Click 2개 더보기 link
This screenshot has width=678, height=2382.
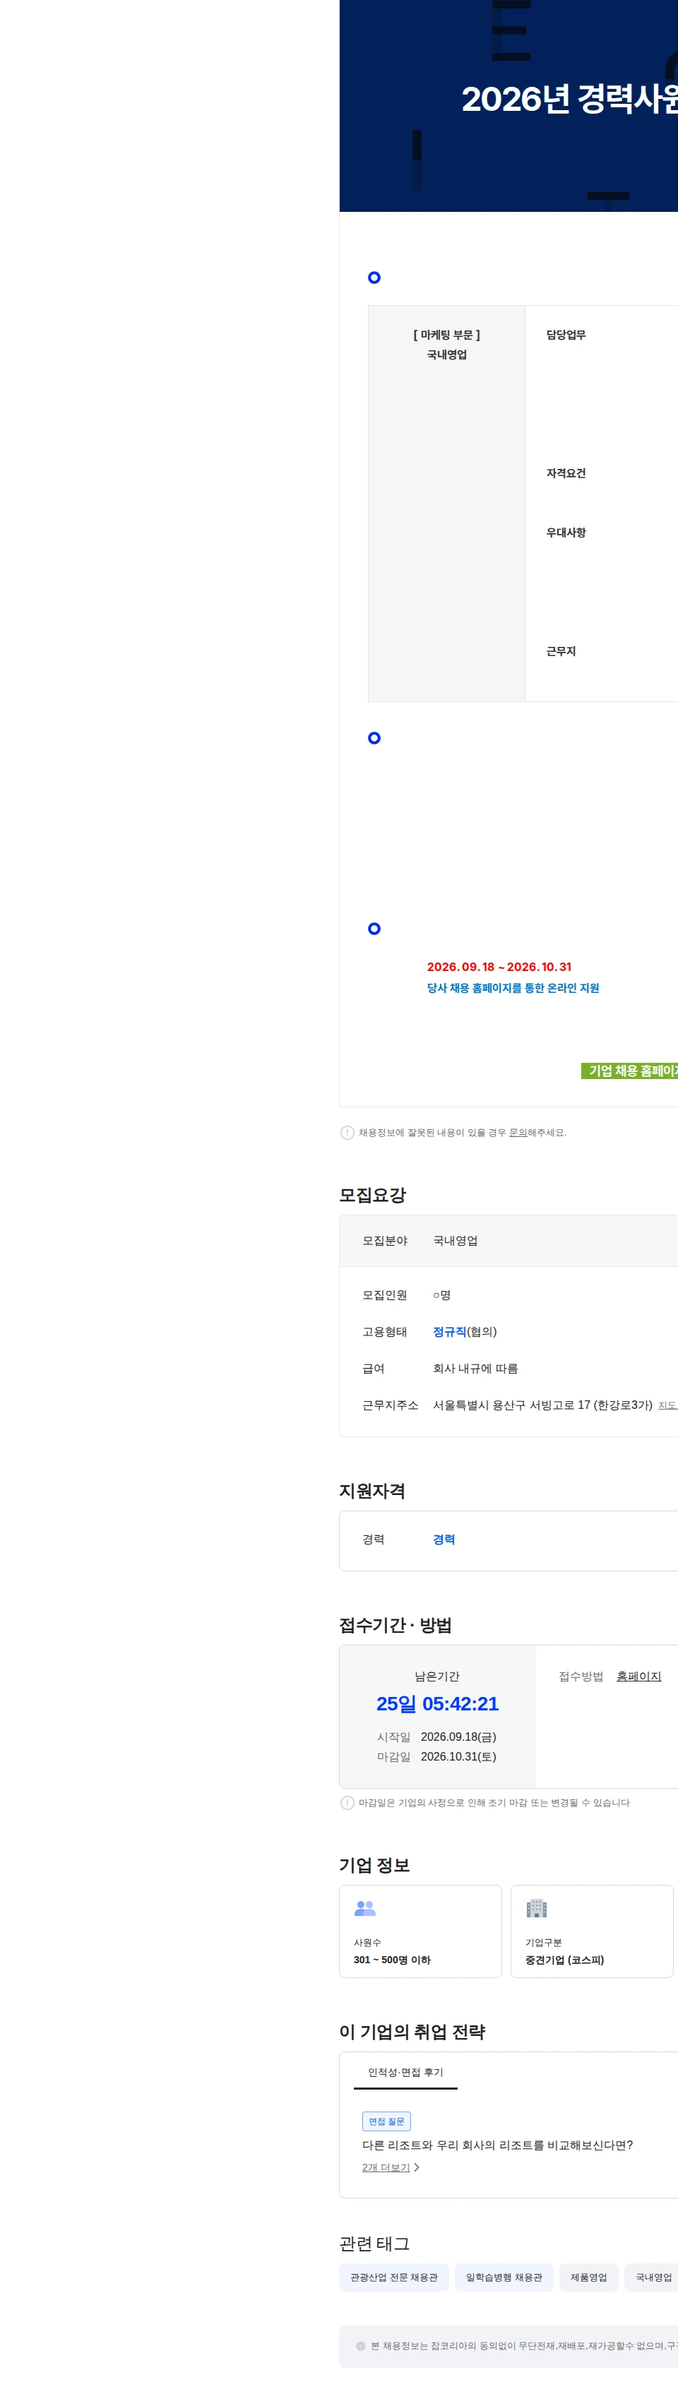pos(386,2167)
